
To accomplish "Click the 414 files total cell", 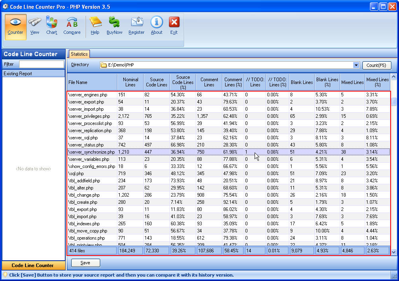I will pyautogui.click(x=92, y=251).
